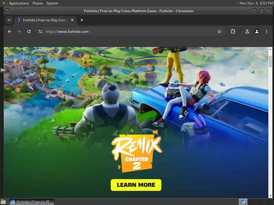Click the clock showing Mon Nov 4
274x205 pixels.
(x=256, y=3)
